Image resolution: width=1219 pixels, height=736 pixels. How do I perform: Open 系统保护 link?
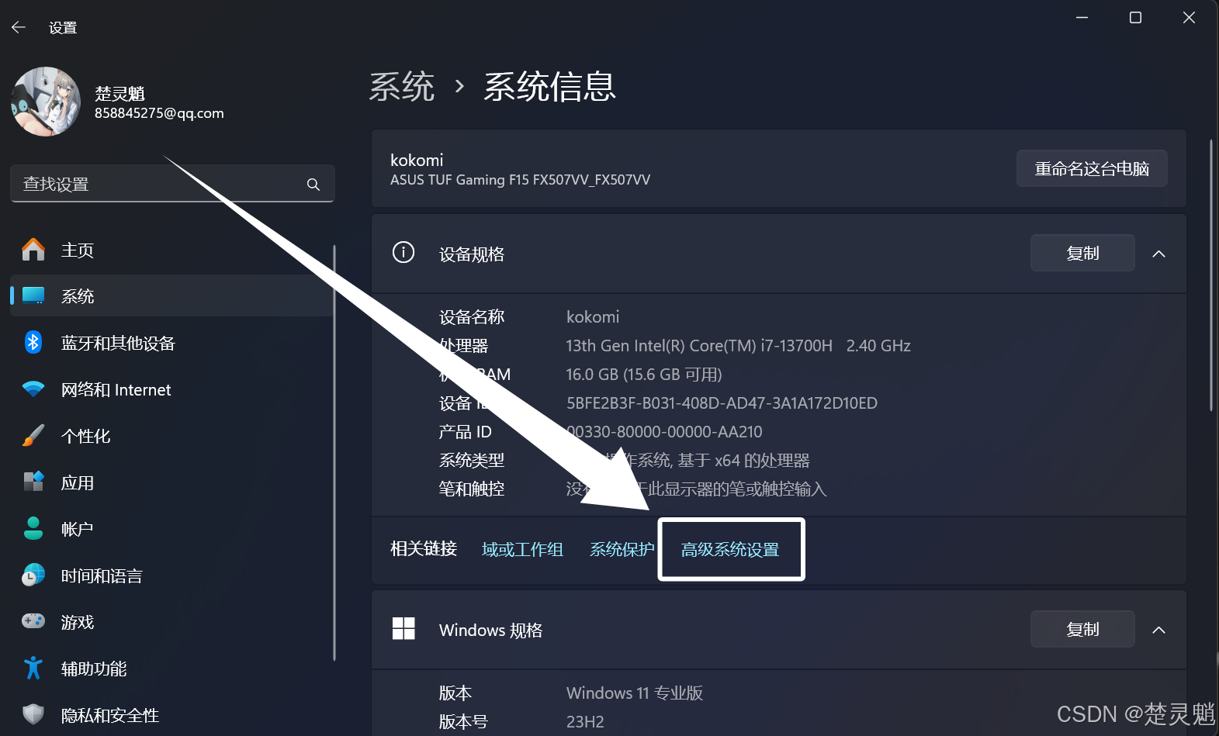point(622,549)
